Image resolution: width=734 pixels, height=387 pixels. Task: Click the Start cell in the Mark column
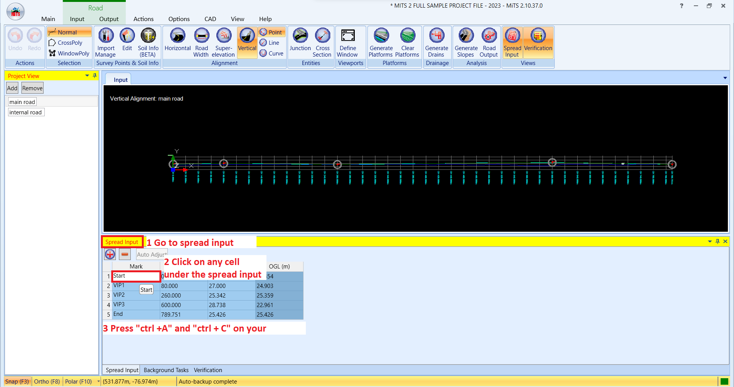click(x=136, y=276)
